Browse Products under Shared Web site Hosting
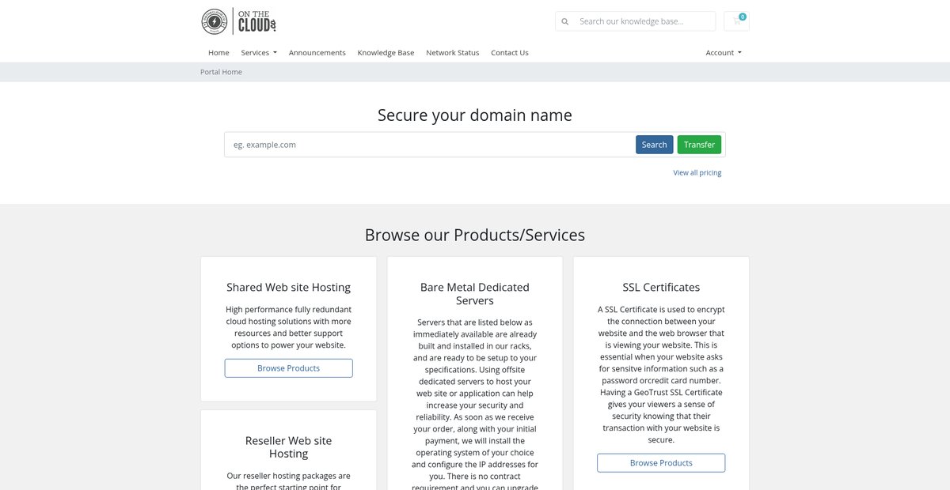Screen dimensions: 950x490 (x=288, y=368)
